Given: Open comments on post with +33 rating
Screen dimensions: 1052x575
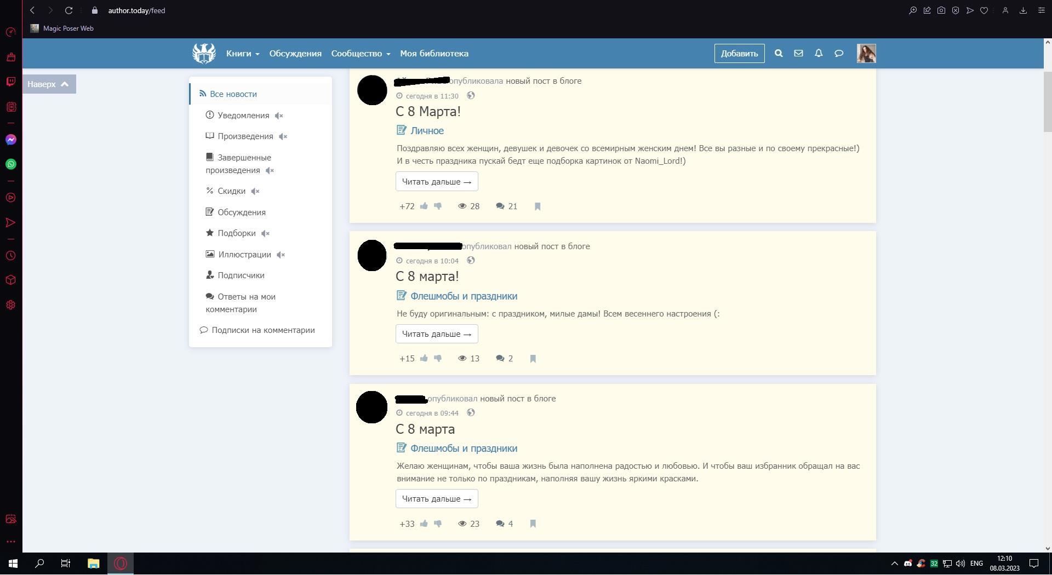Looking at the screenshot, I should pos(504,524).
